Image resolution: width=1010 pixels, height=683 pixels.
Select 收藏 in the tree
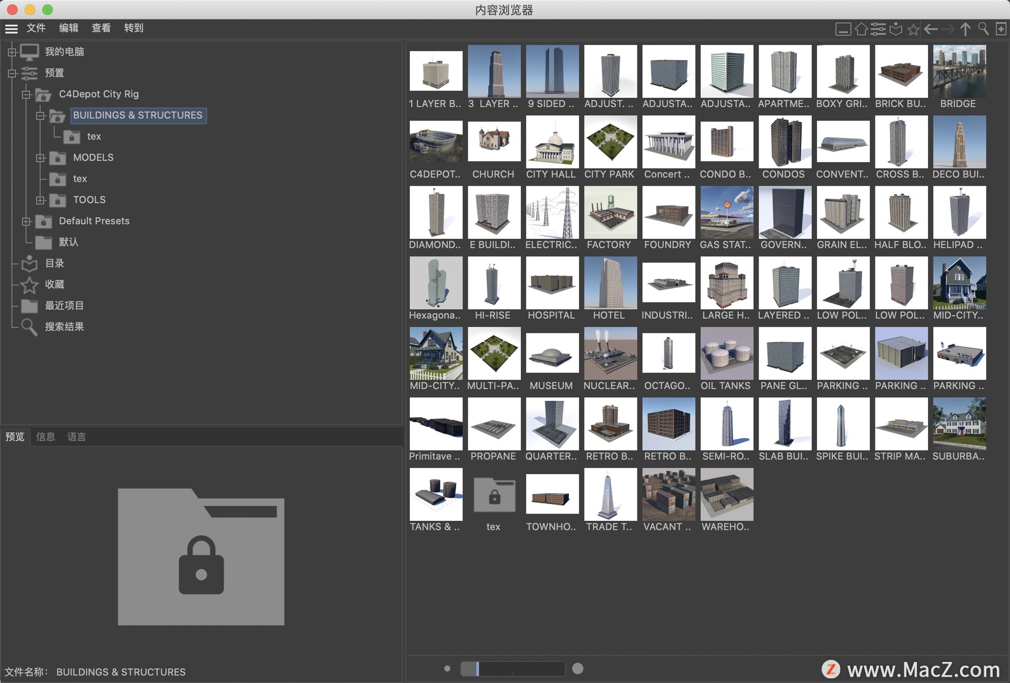point(54,284)
